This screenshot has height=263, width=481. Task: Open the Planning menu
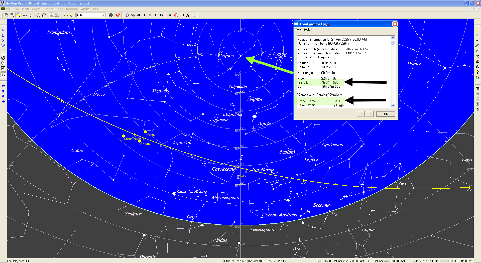tap(48, 9)
